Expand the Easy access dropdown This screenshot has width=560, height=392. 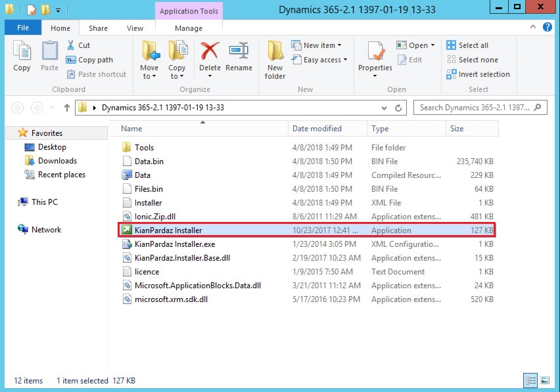coord(319,60)
